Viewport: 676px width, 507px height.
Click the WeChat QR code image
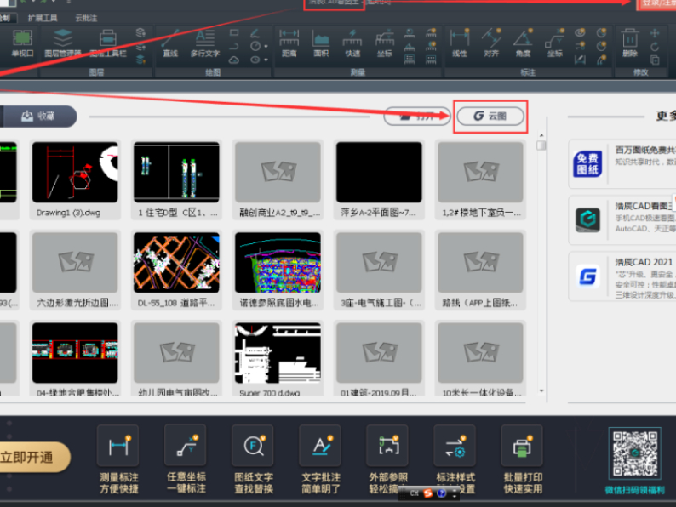[634, 453]
